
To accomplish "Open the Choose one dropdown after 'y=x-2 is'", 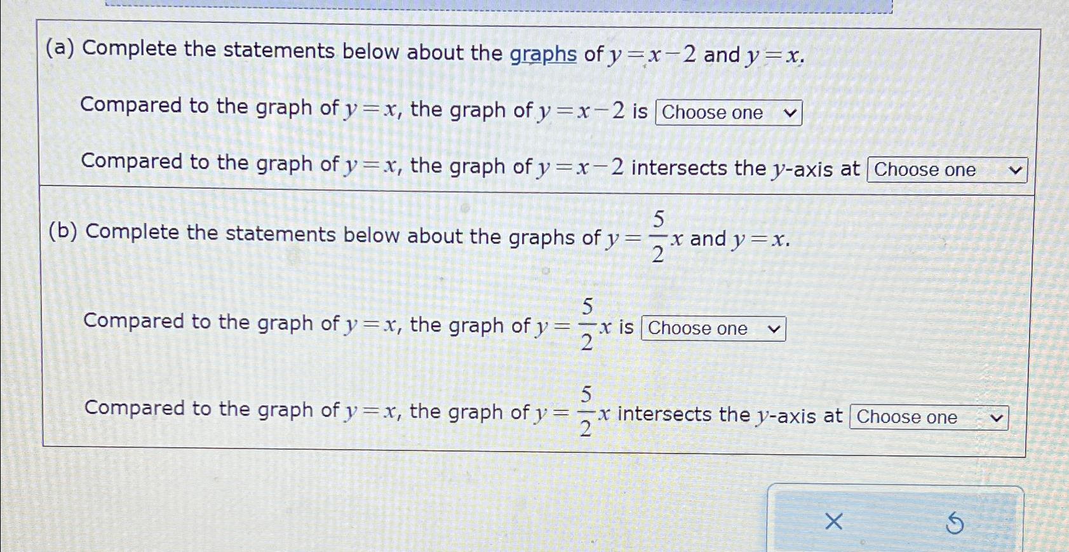I will click(728, 113).
